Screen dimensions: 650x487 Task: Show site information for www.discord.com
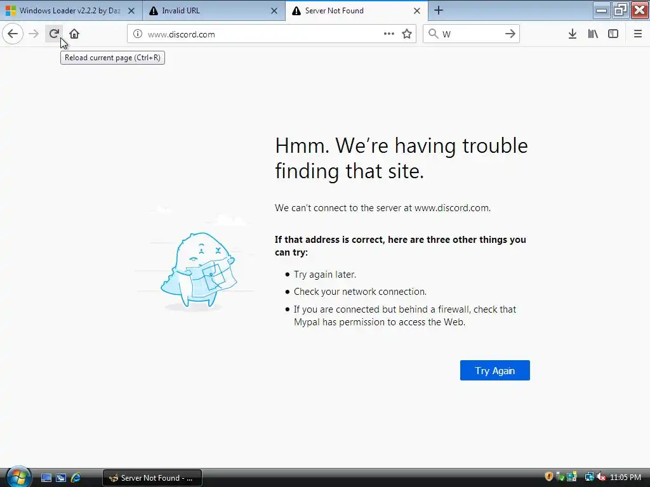[x=138, y=34]
